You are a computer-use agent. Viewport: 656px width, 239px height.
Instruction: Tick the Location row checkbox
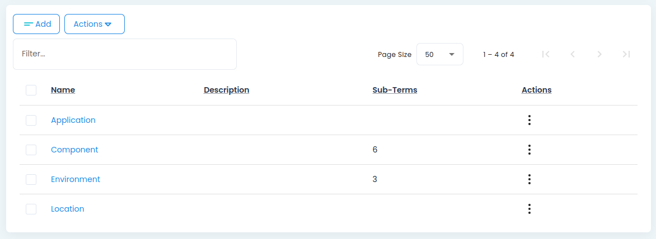click(x=31, y=209)
